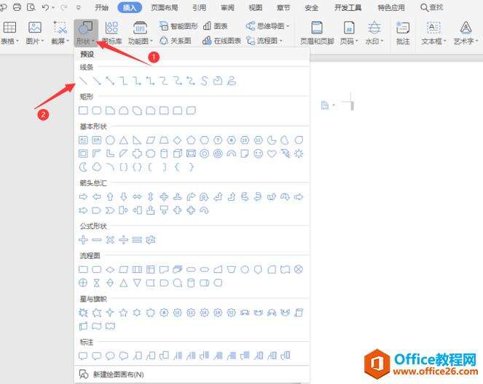The image size is (483, 384).
Task: Select the scribble freeform line shape
Action: coord(232,81)
